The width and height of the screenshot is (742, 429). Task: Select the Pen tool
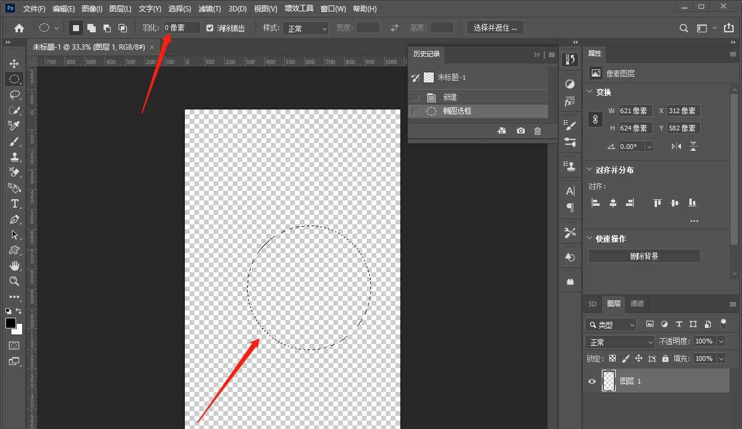[14, 219]
